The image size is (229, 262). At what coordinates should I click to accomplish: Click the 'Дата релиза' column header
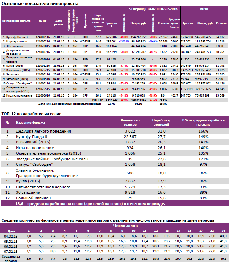(58, 21)
